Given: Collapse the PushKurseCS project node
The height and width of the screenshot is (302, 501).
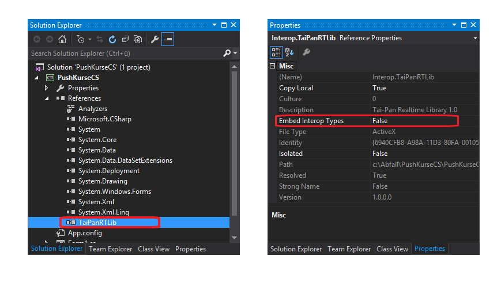Looking at the screenshot, I should [36, 78].
